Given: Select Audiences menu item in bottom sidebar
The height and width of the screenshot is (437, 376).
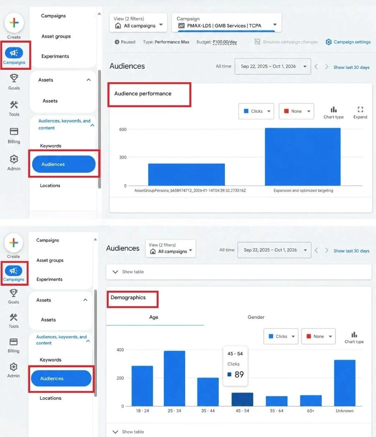Looking at the screenshot, I should tap(61, 378).
